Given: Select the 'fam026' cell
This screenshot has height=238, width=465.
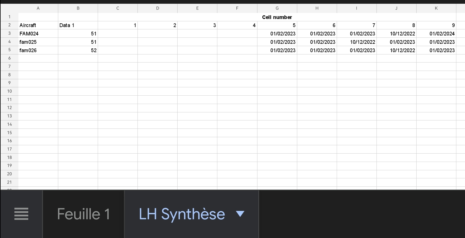Looking at the screenshot, I should pos(38,50).
